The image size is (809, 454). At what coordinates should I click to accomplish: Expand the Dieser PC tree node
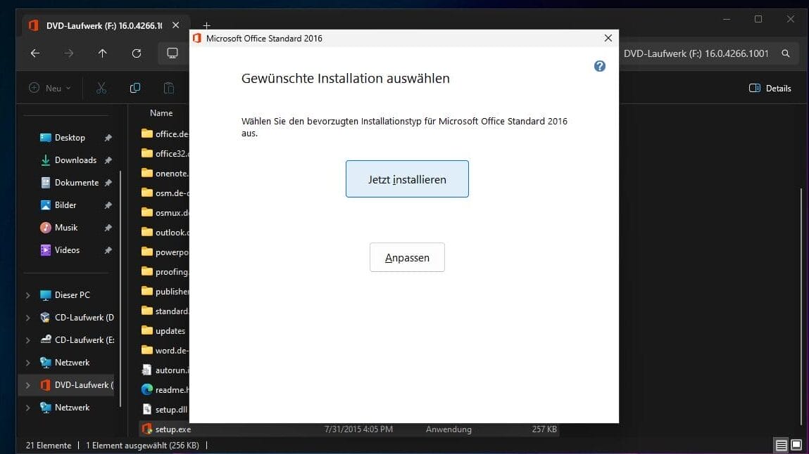(x=28, y=295)
